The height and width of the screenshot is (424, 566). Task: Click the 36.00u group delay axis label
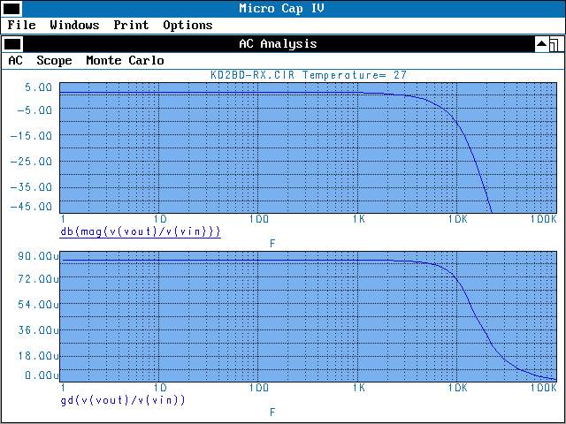[38, 330]
